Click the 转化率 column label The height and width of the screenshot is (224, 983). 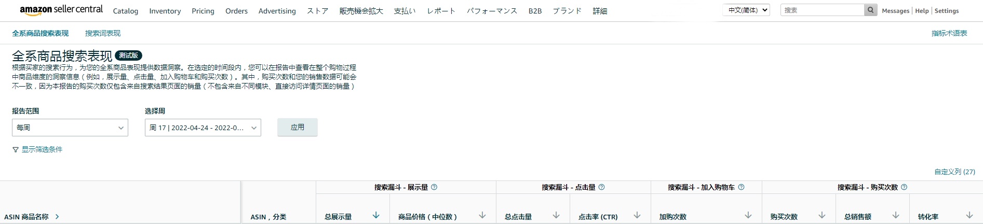coord(928,217)
